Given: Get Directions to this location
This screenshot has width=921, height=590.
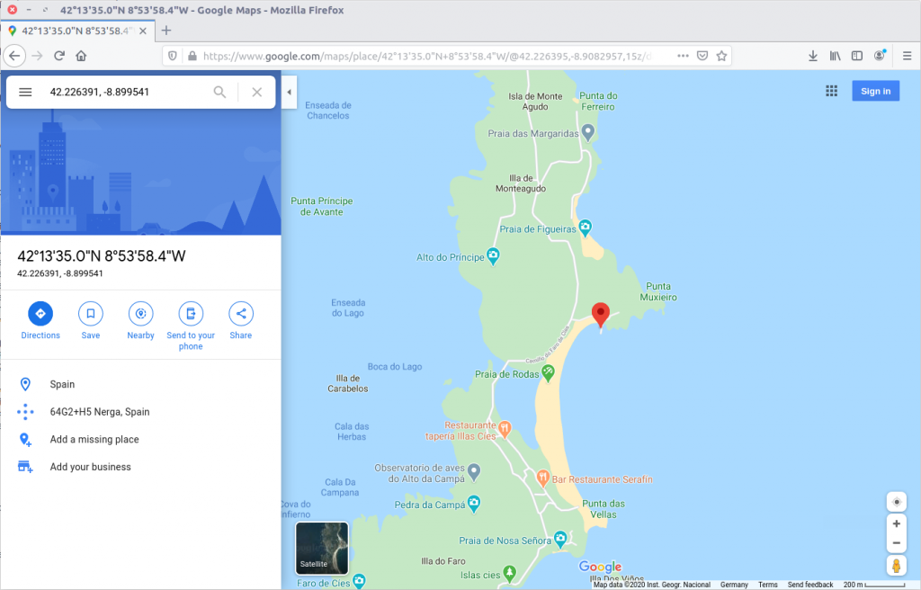Looking at the screenshot, I should 40,320.
